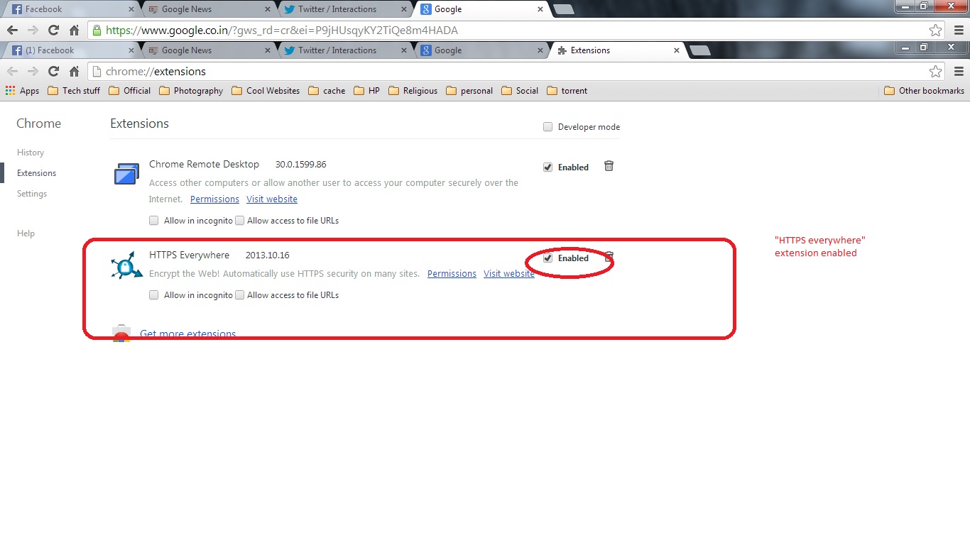Click the Forward arrow in Extensions window
Viewport: 970px width, 545px height.
coord(33,72)
